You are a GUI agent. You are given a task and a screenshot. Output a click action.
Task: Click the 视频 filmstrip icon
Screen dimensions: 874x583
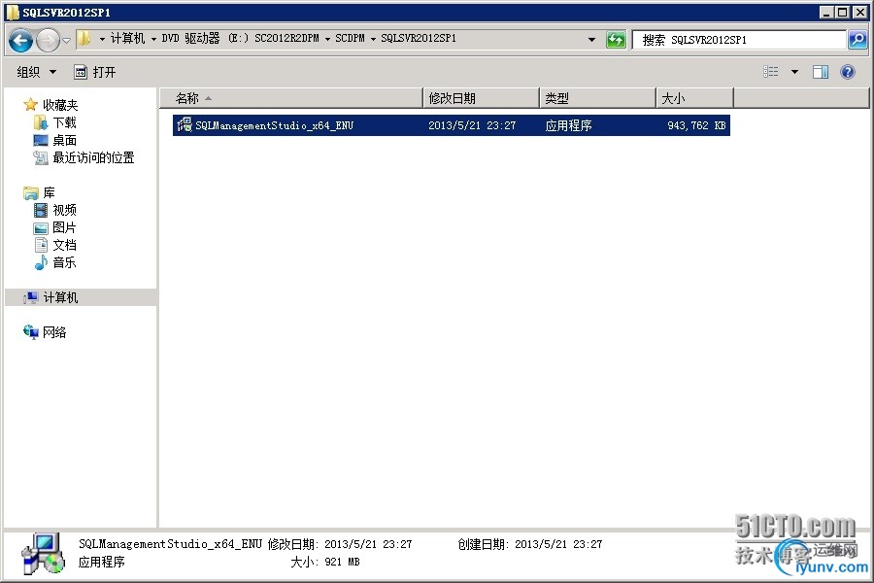[41, 210]
